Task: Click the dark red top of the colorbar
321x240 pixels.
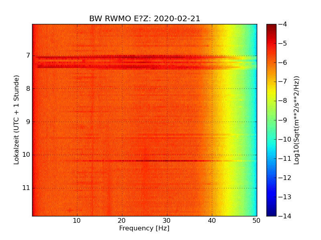Action: (271, 28)
